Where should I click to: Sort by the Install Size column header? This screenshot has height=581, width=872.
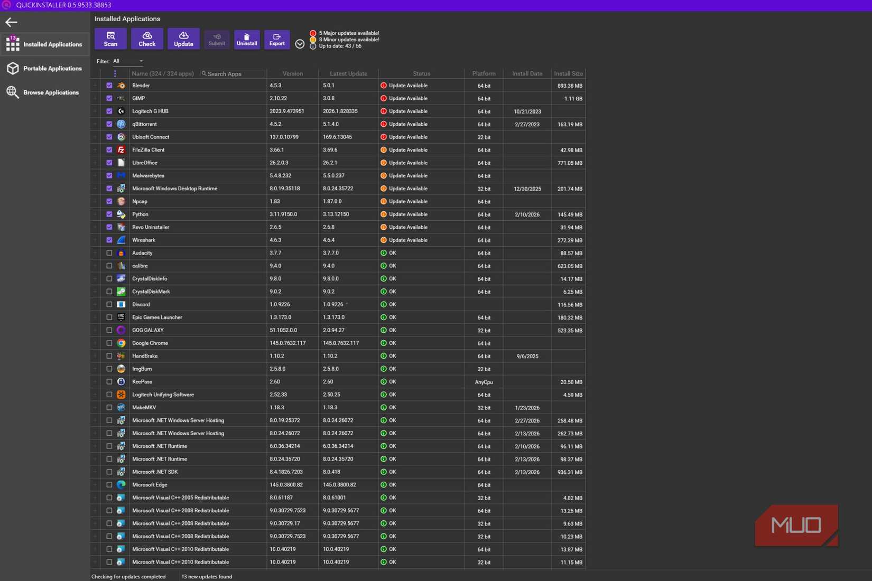(x=568, y=74)
